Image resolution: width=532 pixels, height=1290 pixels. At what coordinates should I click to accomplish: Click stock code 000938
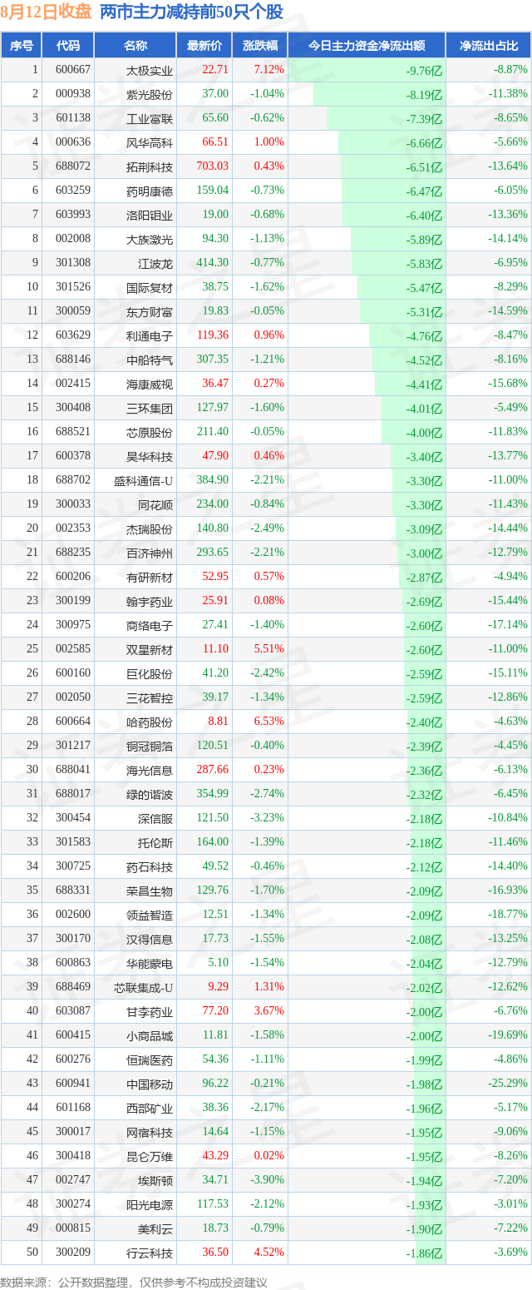point(73,94)
